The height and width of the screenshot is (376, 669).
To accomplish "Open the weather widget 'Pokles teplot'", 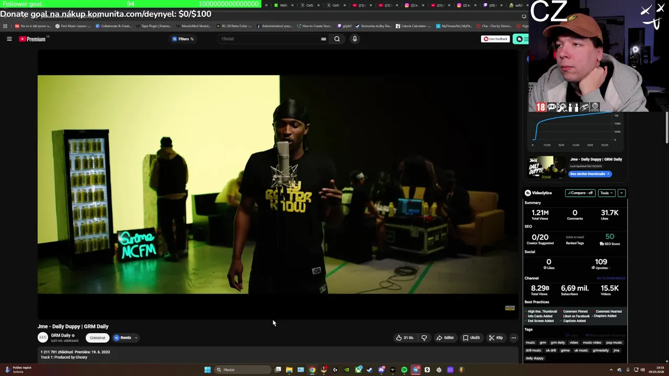I will (19, 370).
